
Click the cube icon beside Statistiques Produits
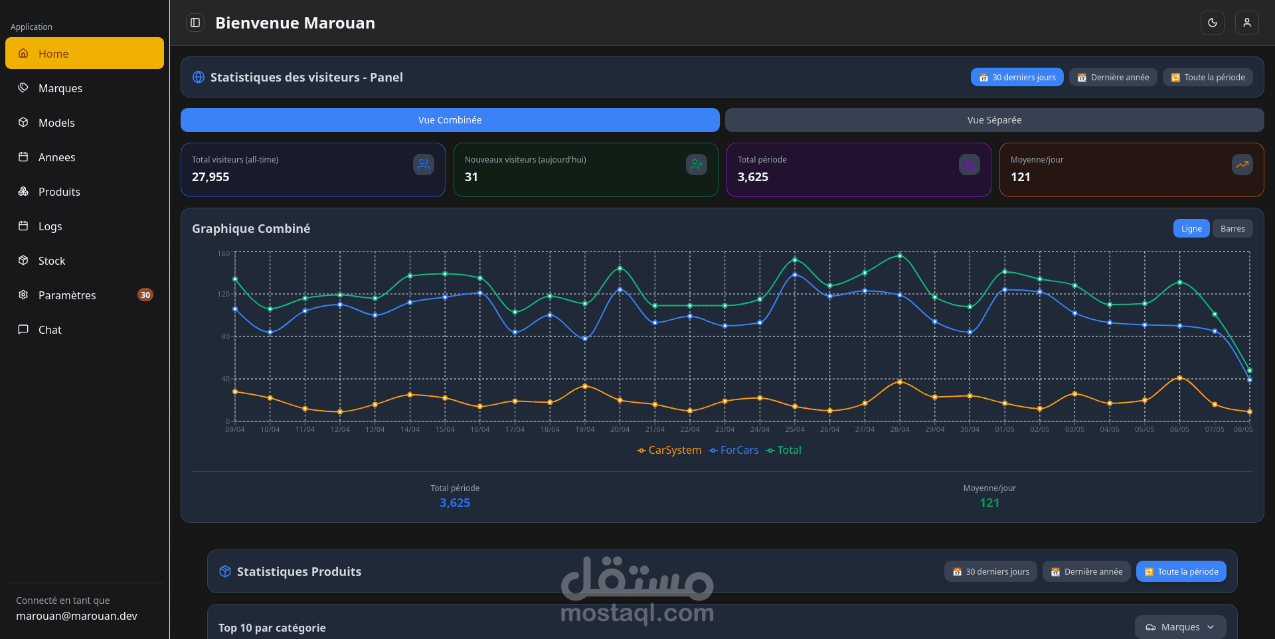(x=225, y=571)
